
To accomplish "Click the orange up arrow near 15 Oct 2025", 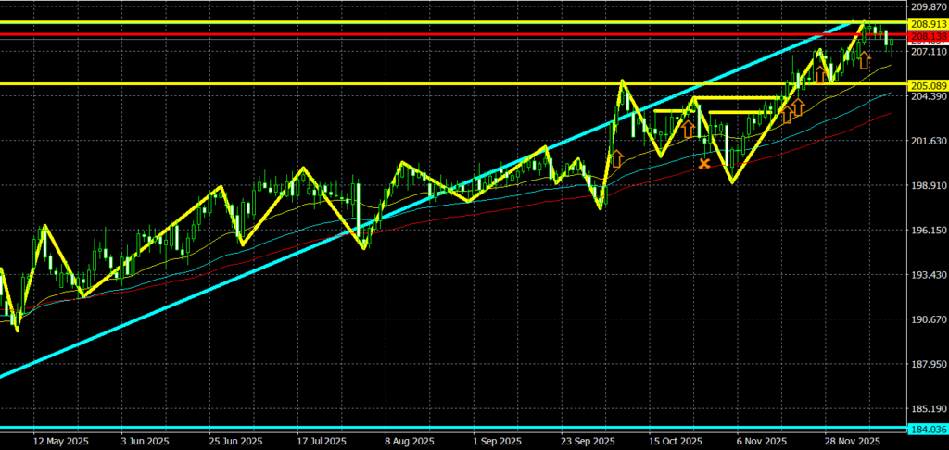I will [689, 128].
